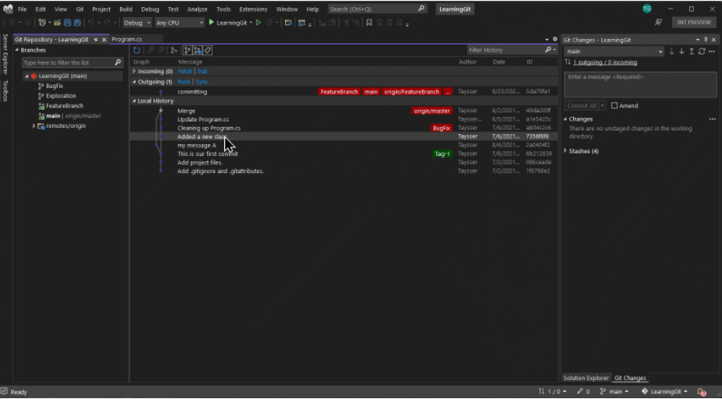Image resolution: width=722 pixels, height=399 pixels.
Task: Collapse the Changes section
Action: point(565,119)
